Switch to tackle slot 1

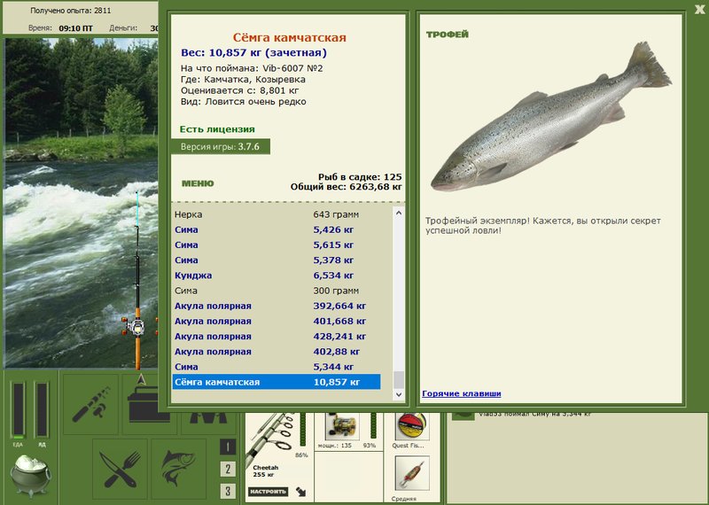click(228, 447)
